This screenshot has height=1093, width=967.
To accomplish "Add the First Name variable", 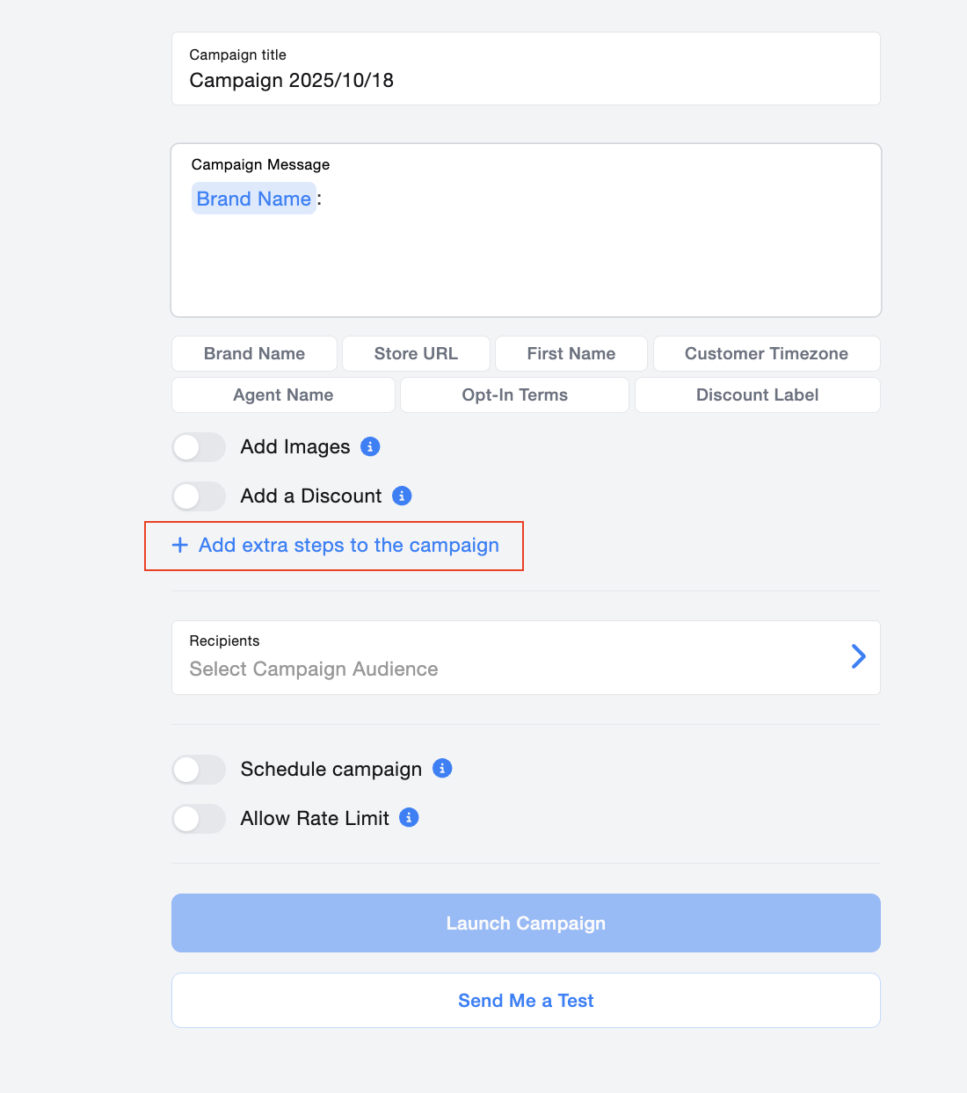I will 571,354.
